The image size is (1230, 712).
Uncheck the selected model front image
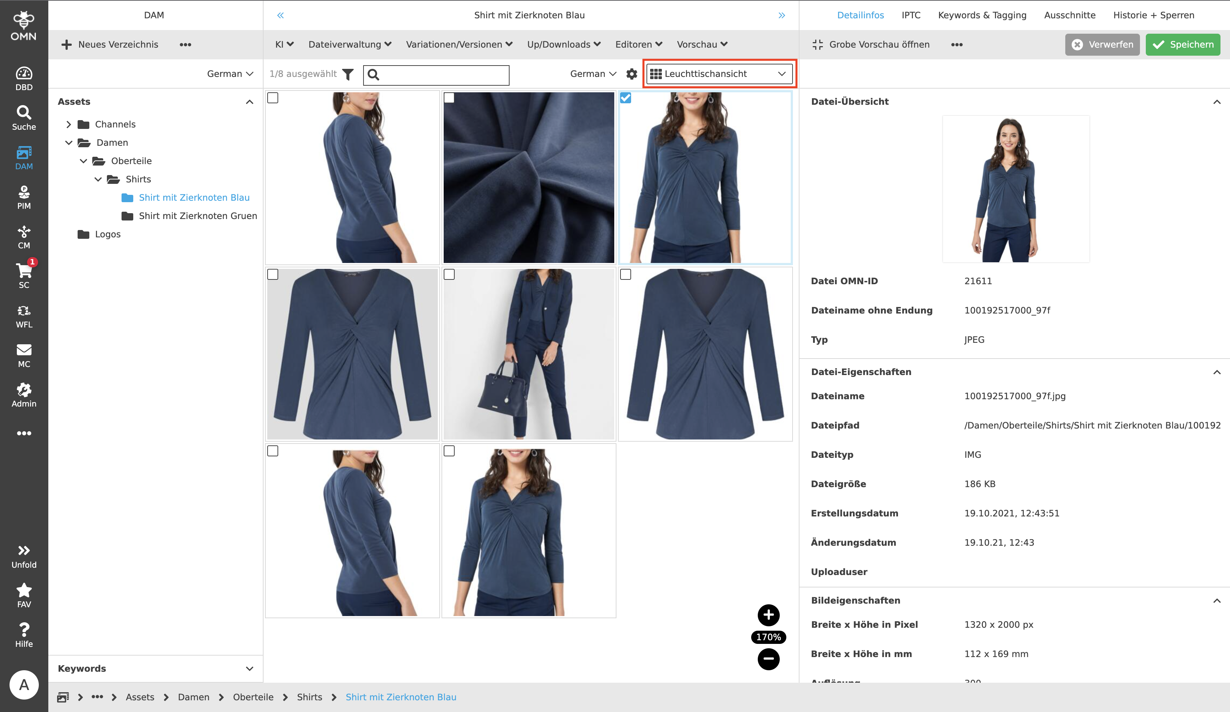[625, 98]
